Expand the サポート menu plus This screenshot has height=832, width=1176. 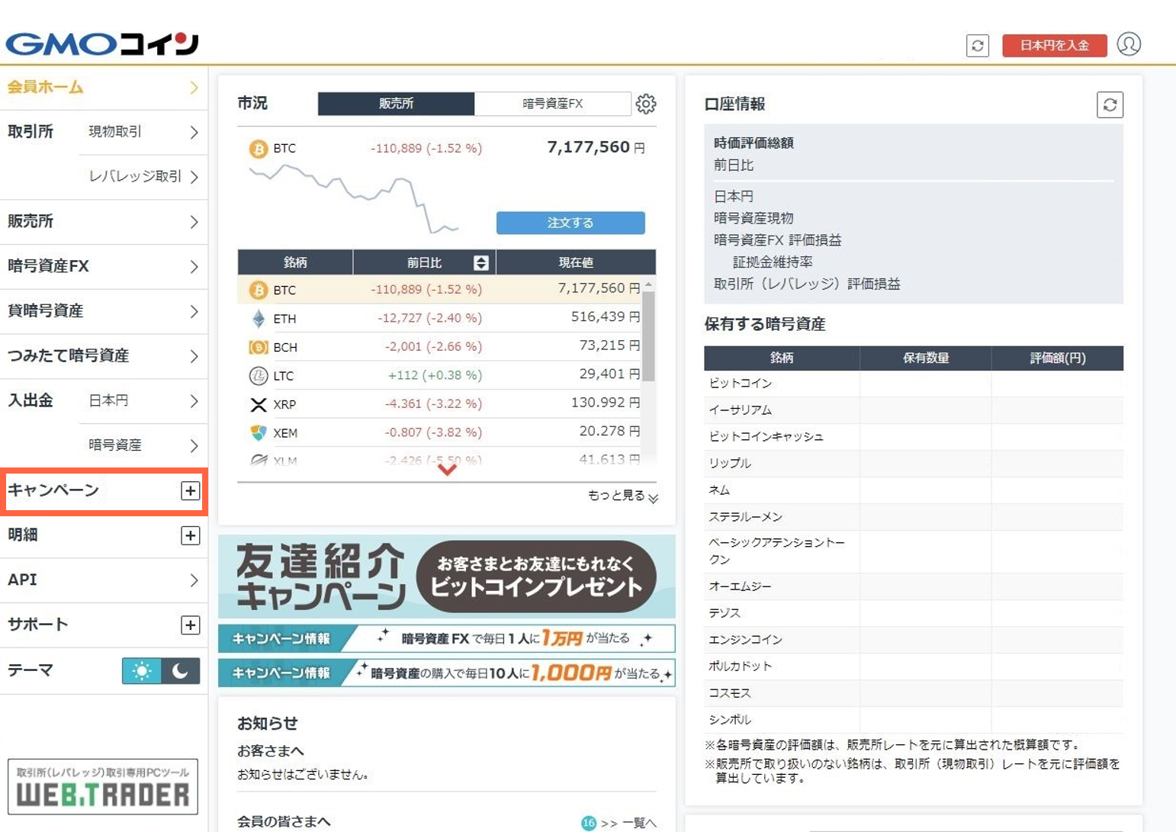(x=191, y=625)
